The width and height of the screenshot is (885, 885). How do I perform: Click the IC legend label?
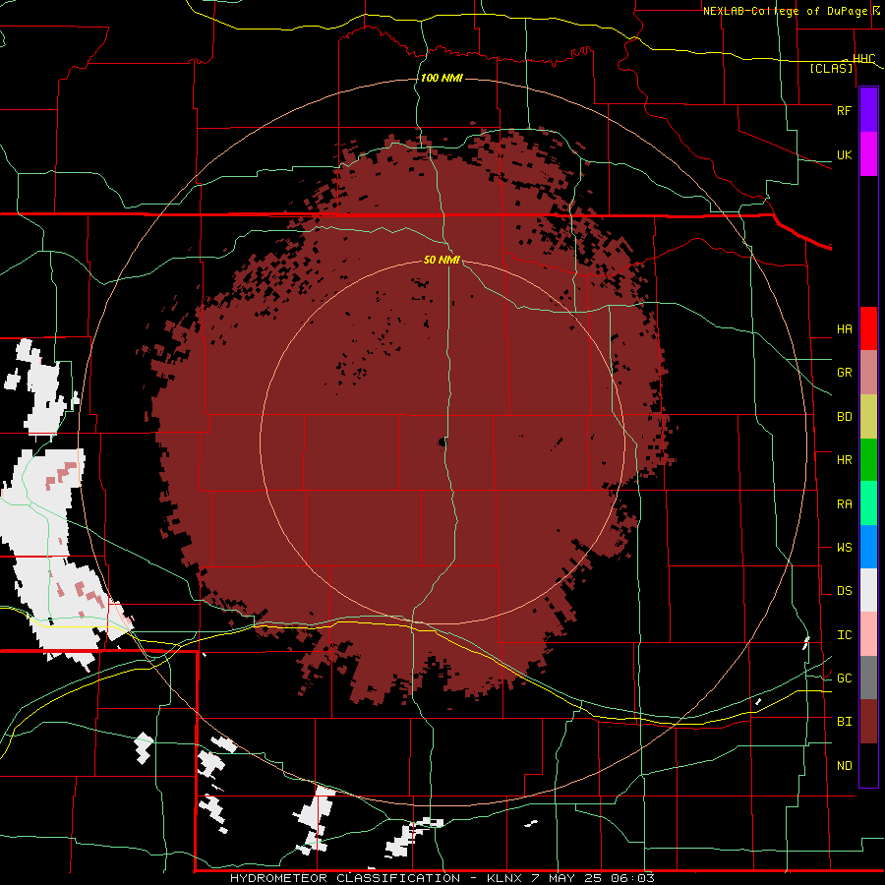coord(845,635)
